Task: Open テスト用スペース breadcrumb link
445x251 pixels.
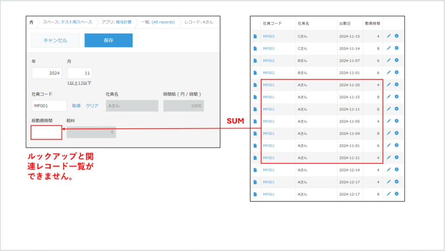Action: 76,22
